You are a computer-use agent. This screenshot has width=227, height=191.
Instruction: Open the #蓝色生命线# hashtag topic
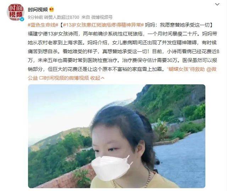click(x=43, y=25)
